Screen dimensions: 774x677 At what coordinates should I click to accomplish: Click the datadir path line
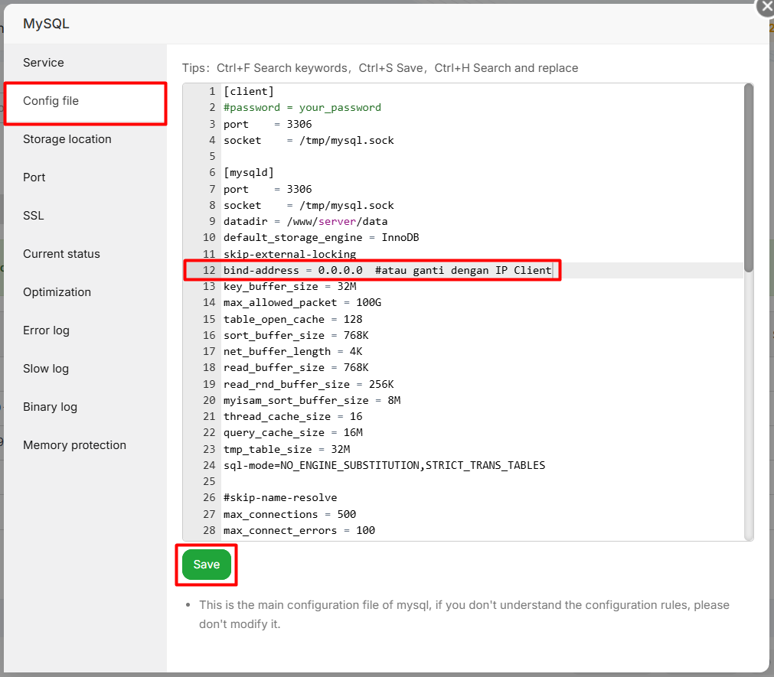pyautogui.click(x=306, y=221)
